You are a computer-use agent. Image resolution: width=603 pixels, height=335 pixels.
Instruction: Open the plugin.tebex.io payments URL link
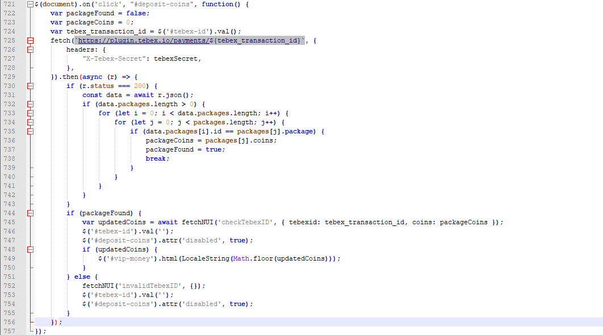(144, 40)
